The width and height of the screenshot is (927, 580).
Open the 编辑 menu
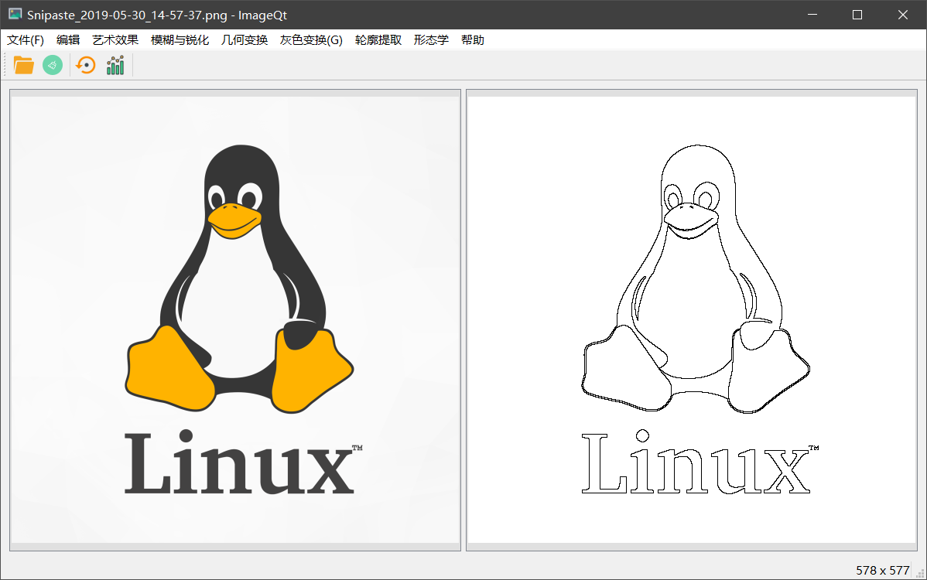point(68,40)
